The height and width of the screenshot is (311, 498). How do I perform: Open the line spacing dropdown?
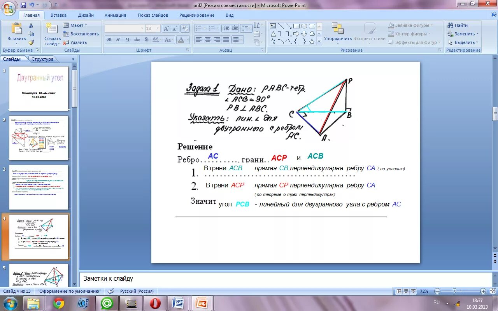pos(246,28)
